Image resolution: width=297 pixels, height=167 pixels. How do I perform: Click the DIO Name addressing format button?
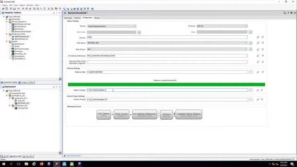103,115
